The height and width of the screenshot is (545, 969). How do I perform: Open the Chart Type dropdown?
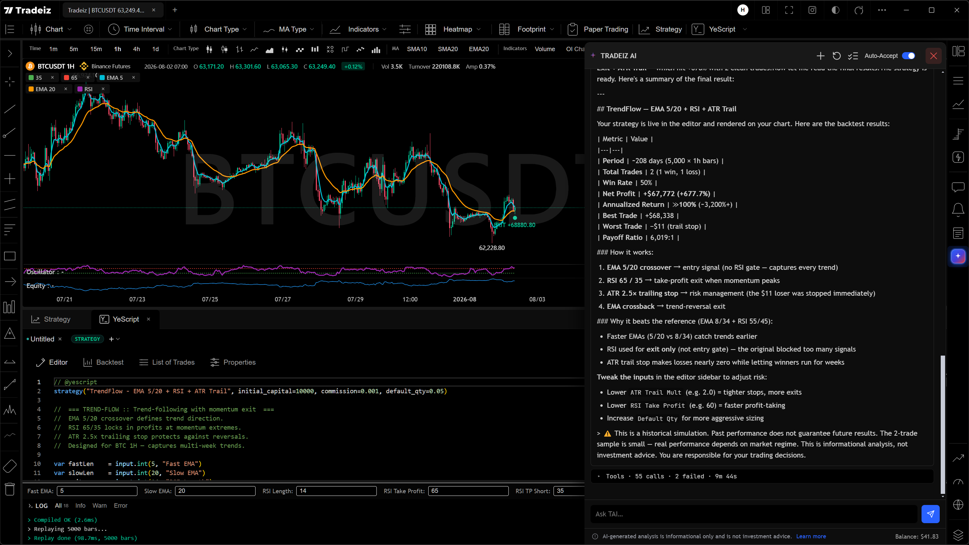point(218,29)
